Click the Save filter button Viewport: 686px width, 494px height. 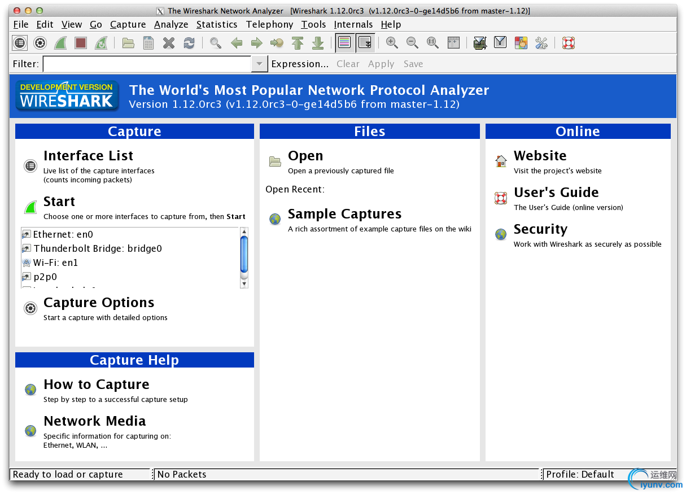pos(413,64)
